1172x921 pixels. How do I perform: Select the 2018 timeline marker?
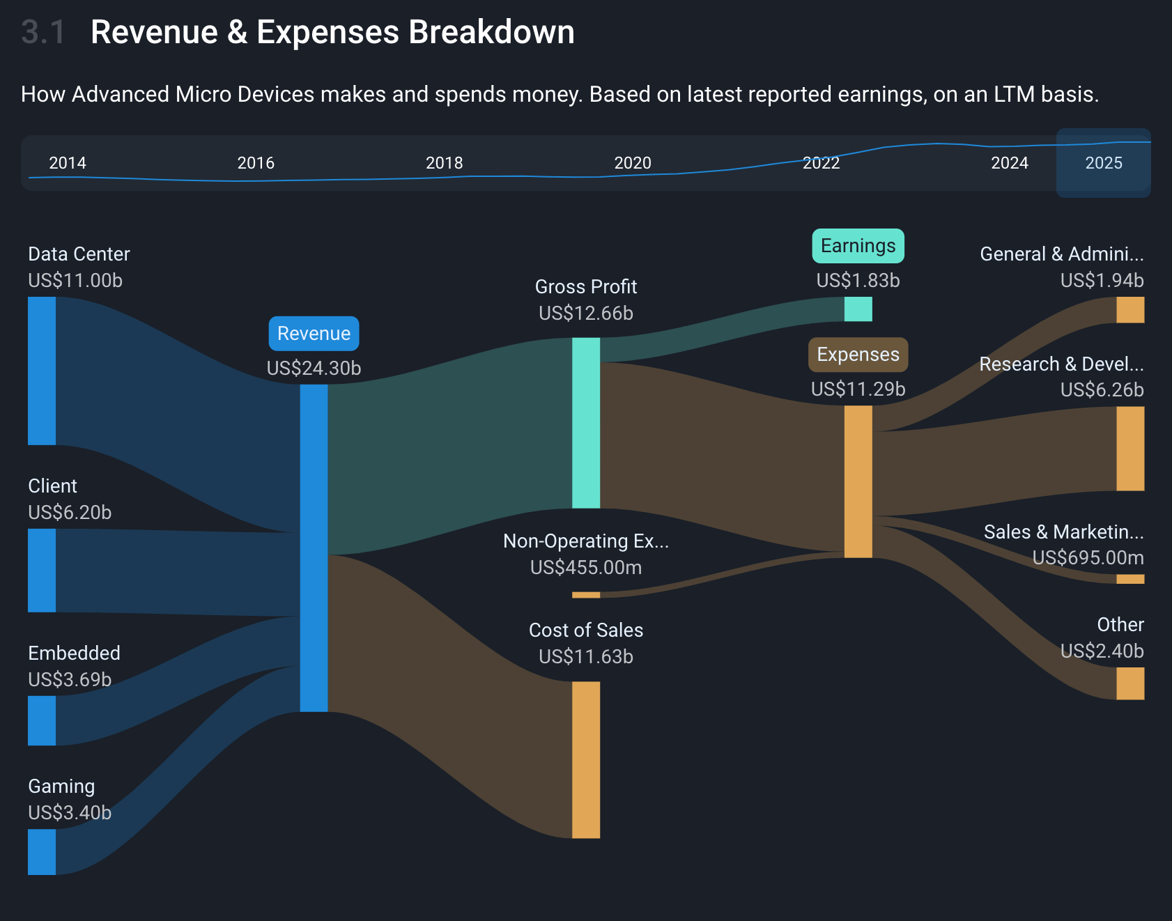coord(445,163)
